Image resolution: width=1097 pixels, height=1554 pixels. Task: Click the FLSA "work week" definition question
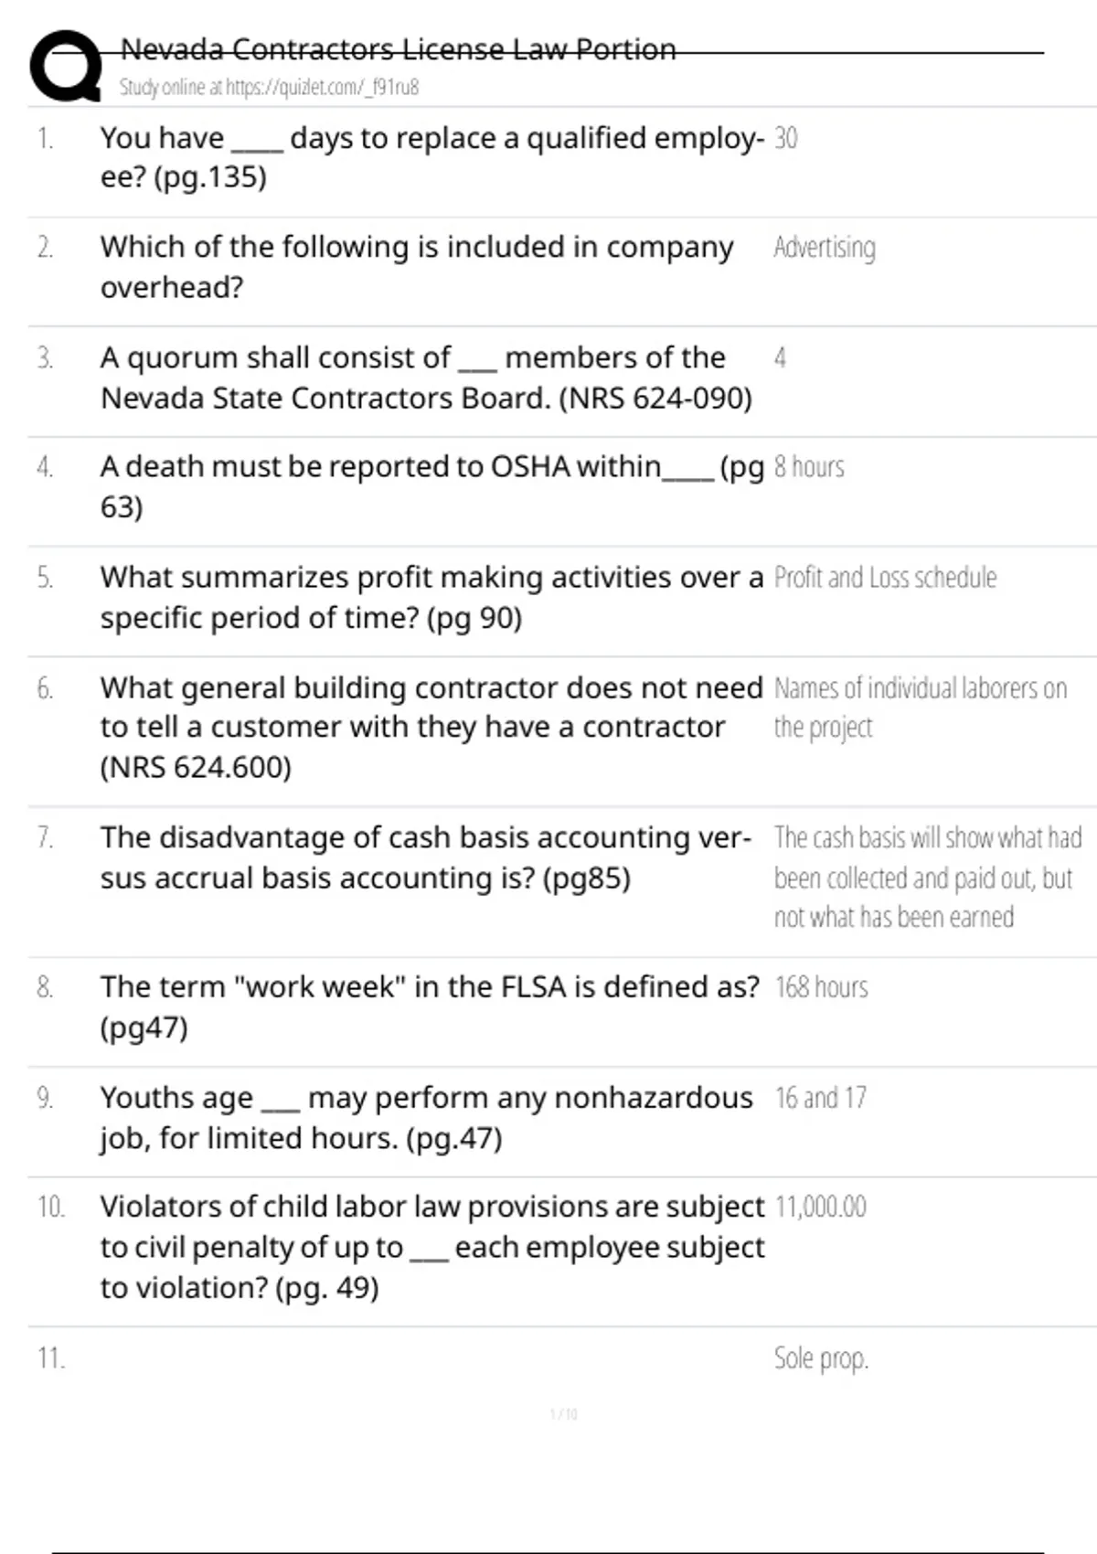[x=430, y=1006]
